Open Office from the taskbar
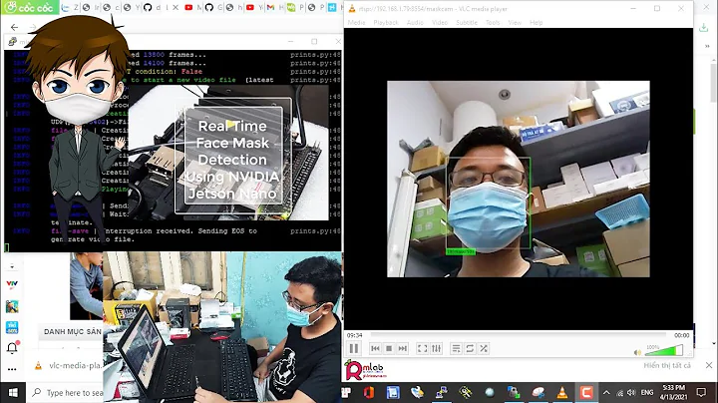 (369, 392)
